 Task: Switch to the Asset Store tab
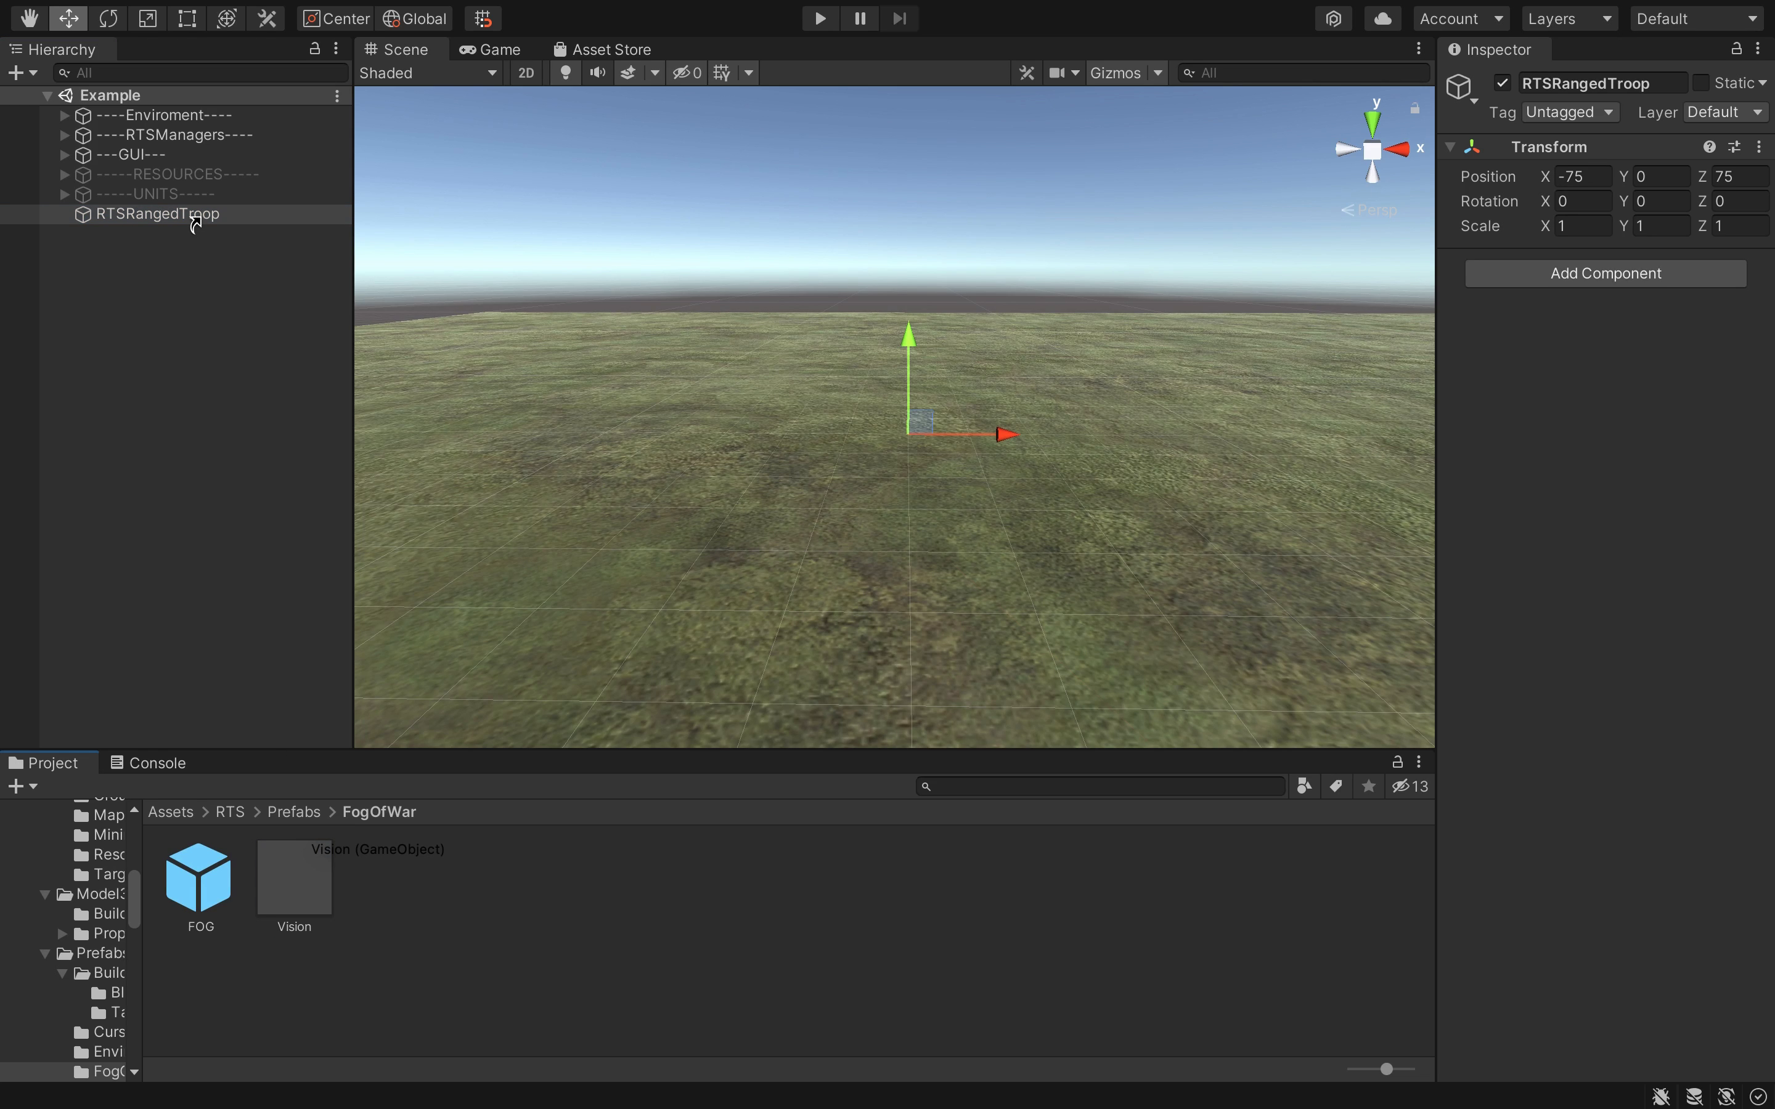point(603,49)
